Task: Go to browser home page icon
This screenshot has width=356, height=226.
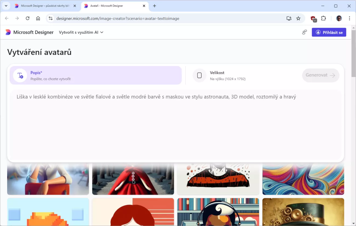Action: tap(38, 18)
